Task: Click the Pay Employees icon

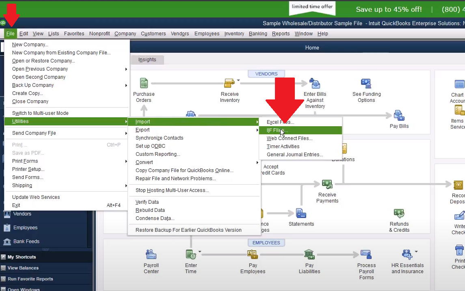Action: [x=253, y=255]
